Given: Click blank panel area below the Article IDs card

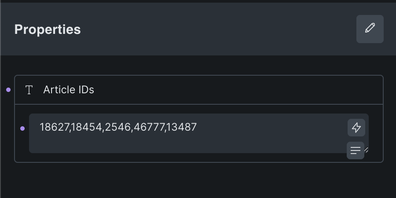Looking at the screenshot, I should (x=198, y=180).
